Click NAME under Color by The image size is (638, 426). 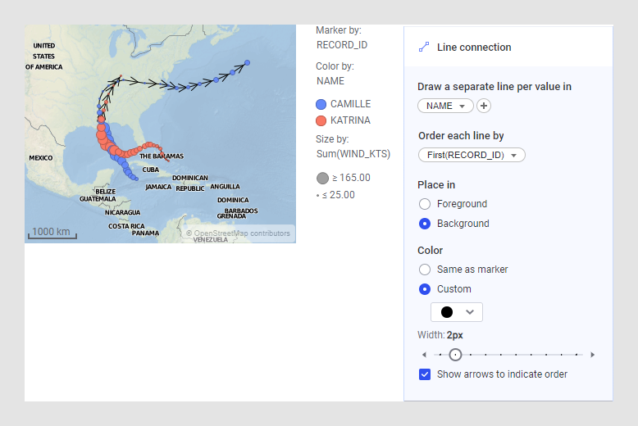coord(330,81)
